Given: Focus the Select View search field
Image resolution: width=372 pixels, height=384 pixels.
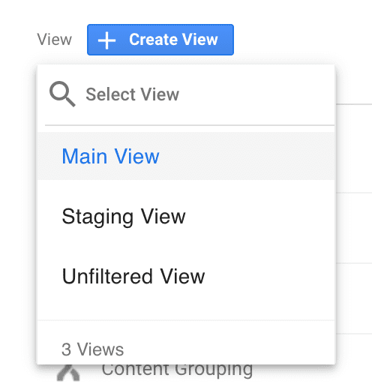Looking at the screenshot, I should coord(186,94).
